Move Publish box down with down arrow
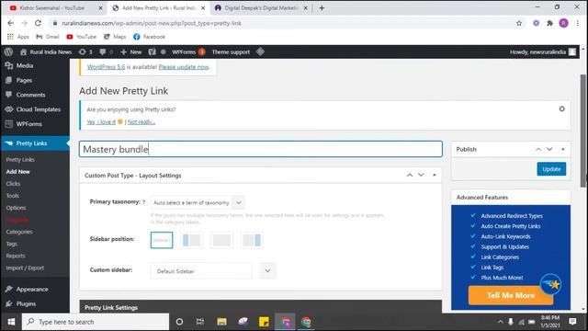Viewport: 588px width, 331px height. tap(549, 149)
